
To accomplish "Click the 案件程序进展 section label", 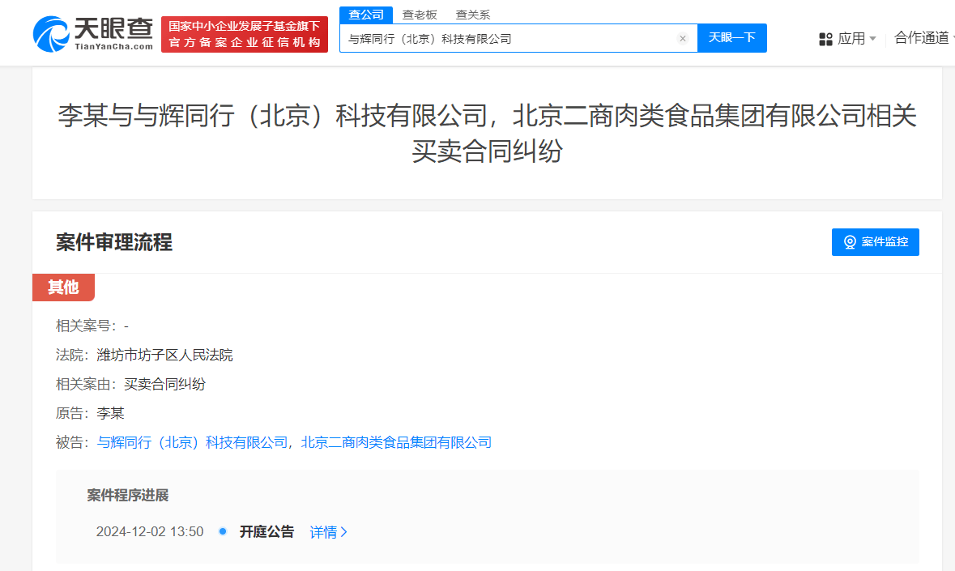I will [127, 495].
